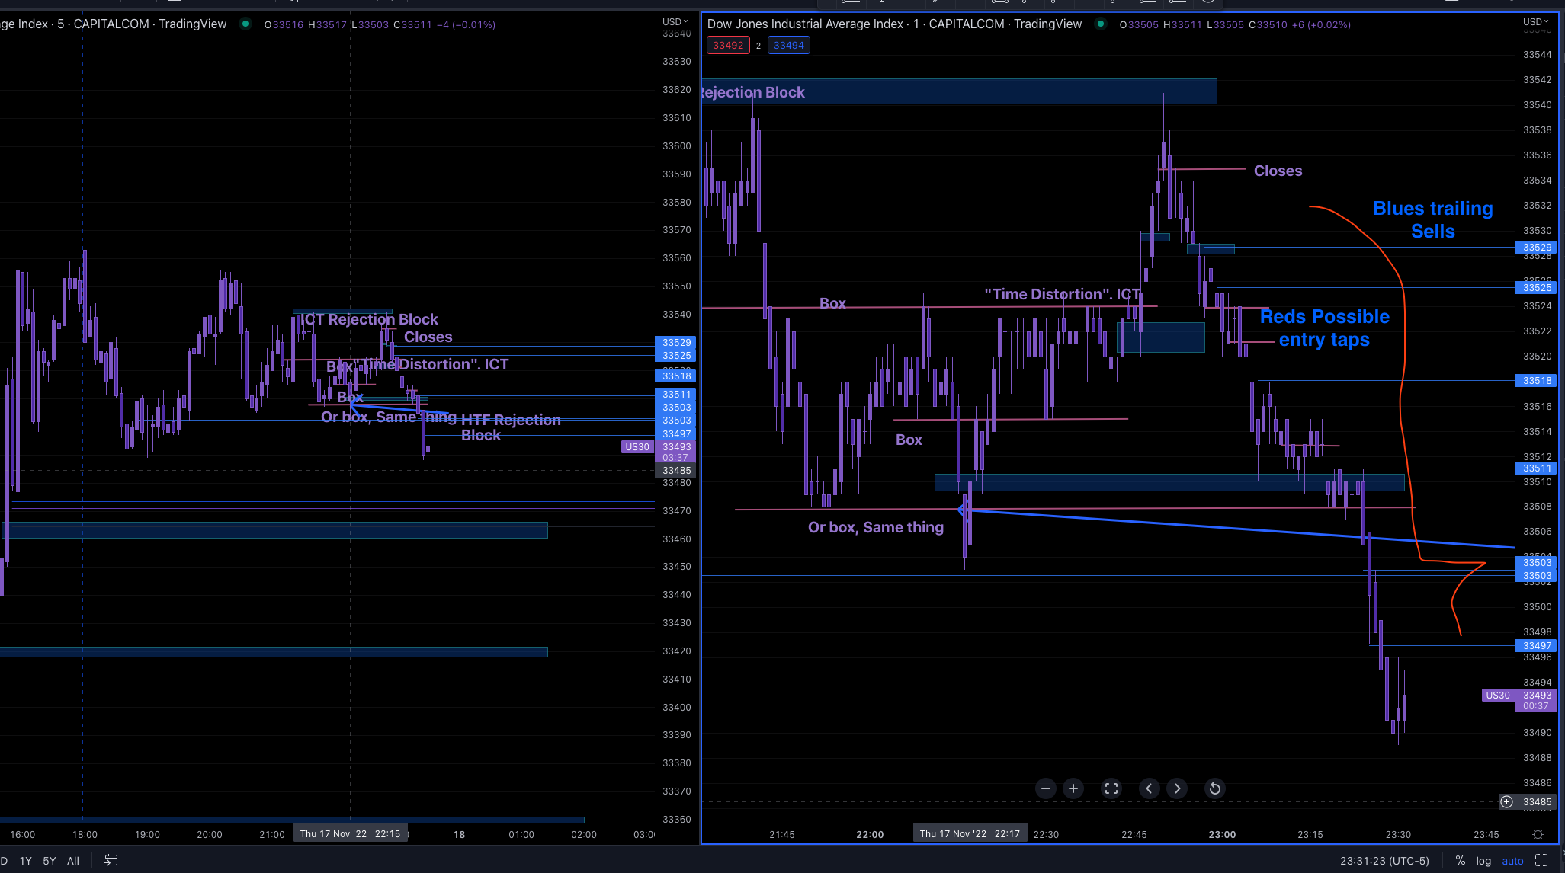Image resolution: width=1565 pixels, height=873 pixels.
Task: Select the All timeframe
Action: tap(72, 860)
